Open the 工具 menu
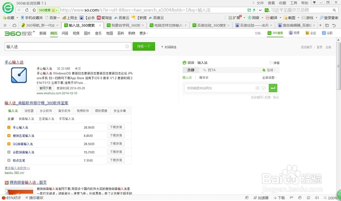Viewport: 341px width, 201px height. [293, 3]
